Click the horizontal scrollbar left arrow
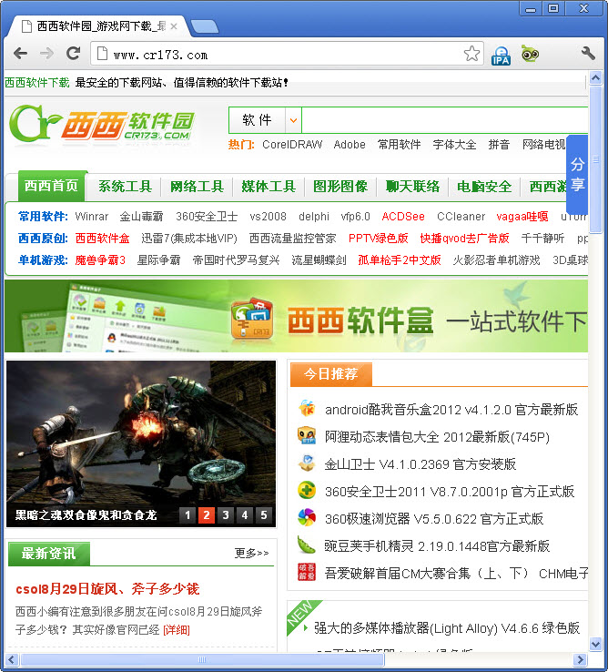 point(12,659)
